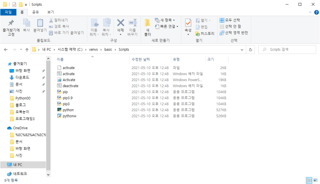
Task: Open the Open (열기) dropdown in ribbon
Action: [x=203, y=20]
